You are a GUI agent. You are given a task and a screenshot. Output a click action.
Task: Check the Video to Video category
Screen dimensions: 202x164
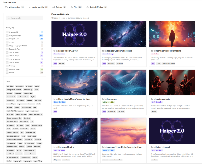7,69
